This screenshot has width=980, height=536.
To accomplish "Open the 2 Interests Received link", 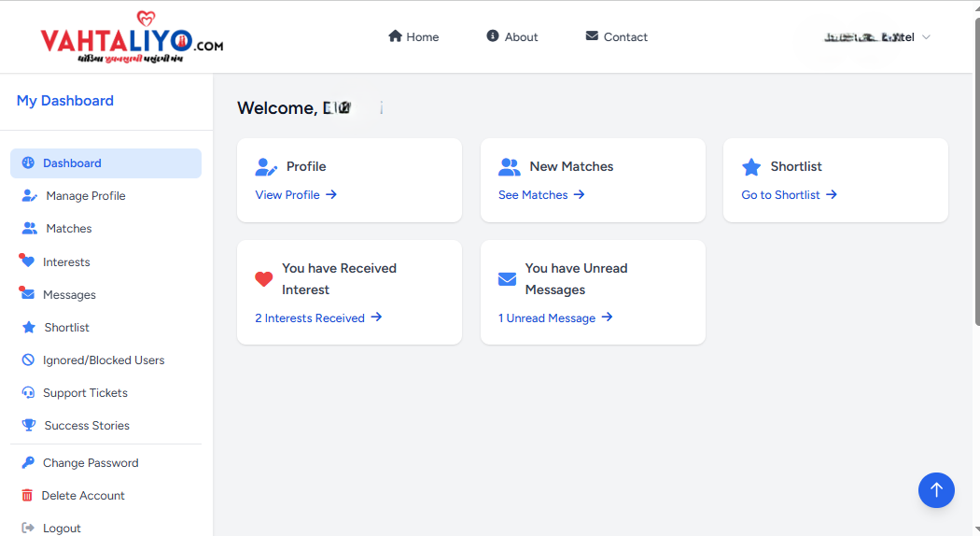I will tap(318, 317).
